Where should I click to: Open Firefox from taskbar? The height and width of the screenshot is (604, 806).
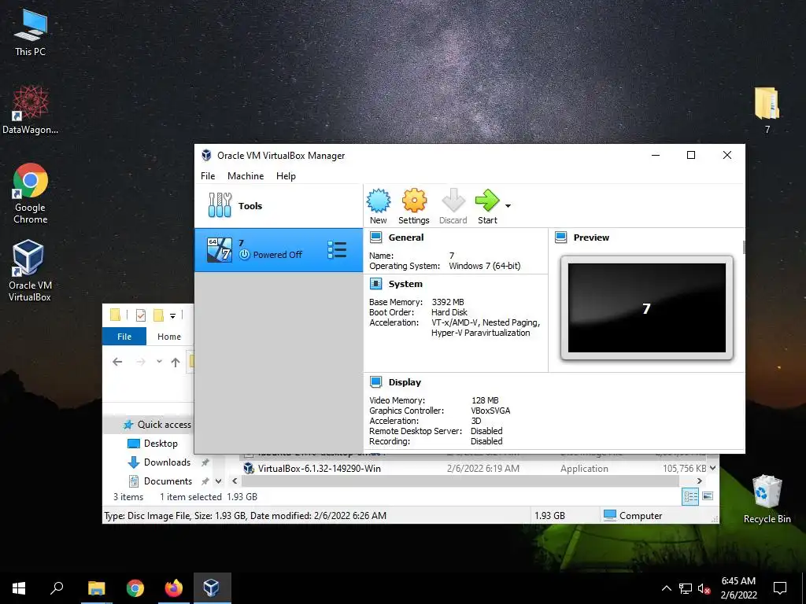coord(174,588)
